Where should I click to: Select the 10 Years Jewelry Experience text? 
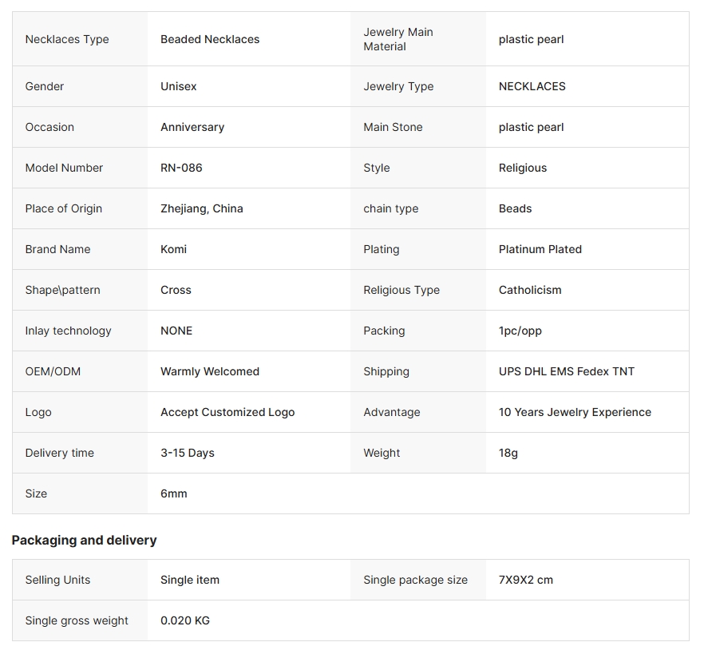575,412
